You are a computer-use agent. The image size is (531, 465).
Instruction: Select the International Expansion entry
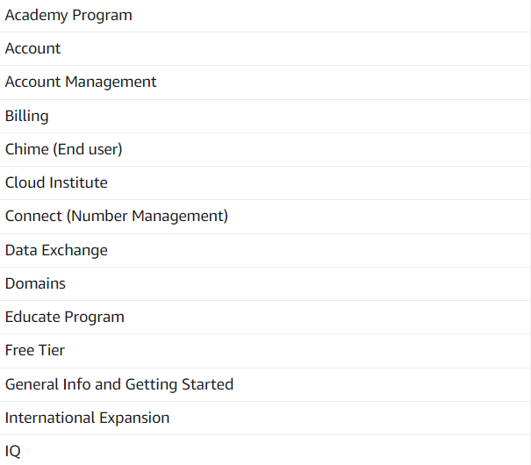tap(88, 418)
